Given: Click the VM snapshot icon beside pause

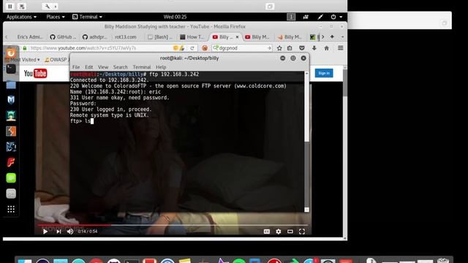Looking at the screenshot, I should [x=22, y=7].
